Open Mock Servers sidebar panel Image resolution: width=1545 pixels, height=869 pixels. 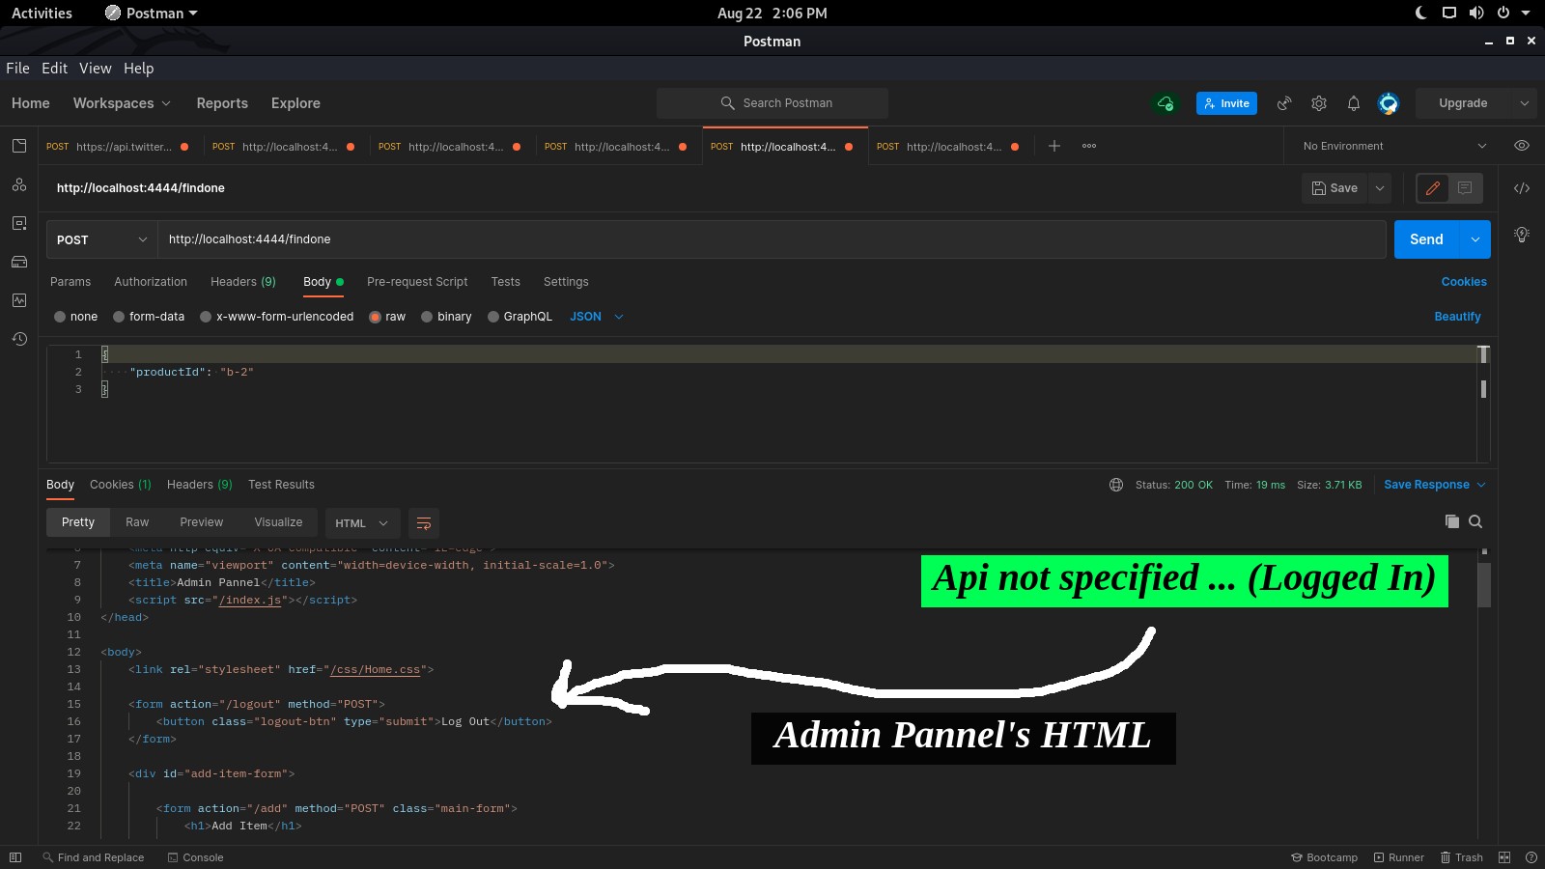pyautogui.click(x=19, y=261)
